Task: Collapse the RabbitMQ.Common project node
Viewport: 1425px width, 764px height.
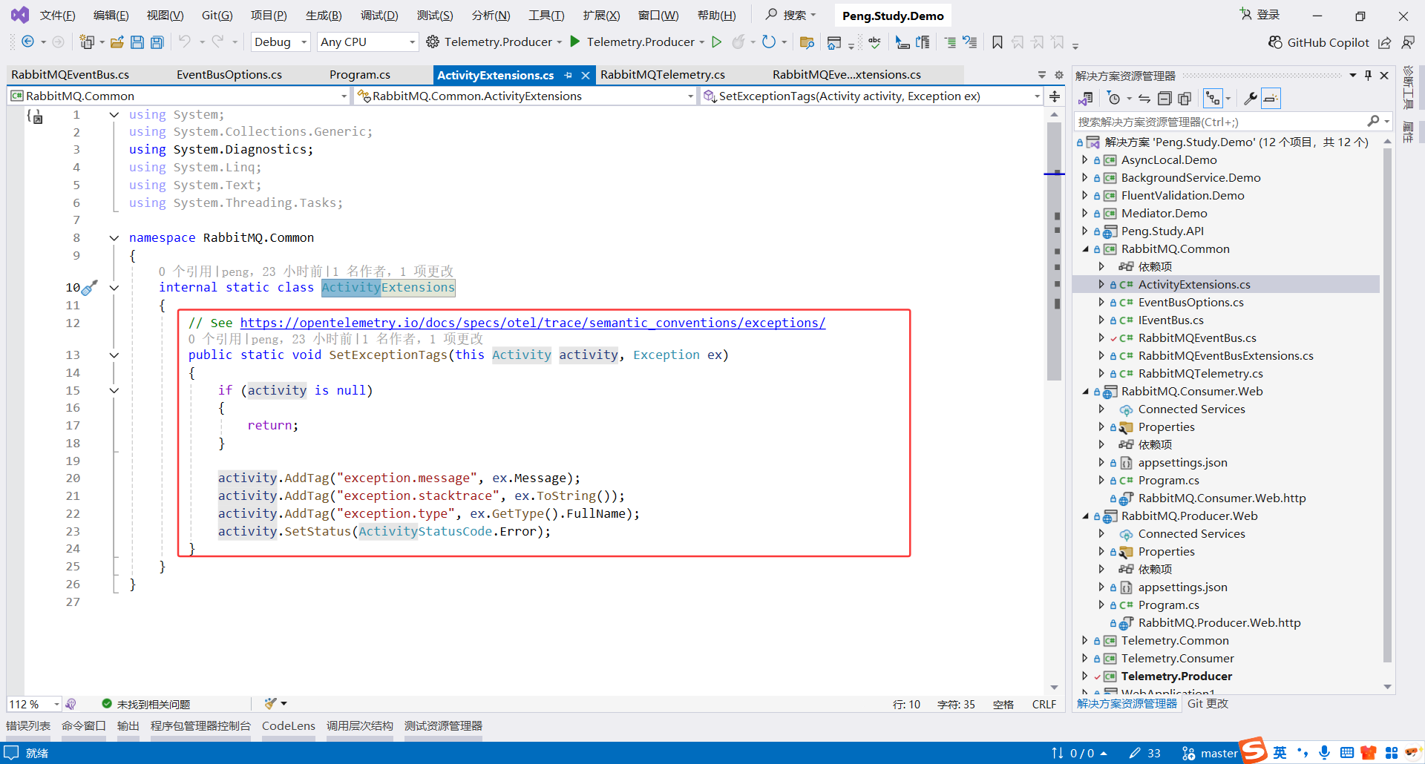Action: (x=1085, y=249)
